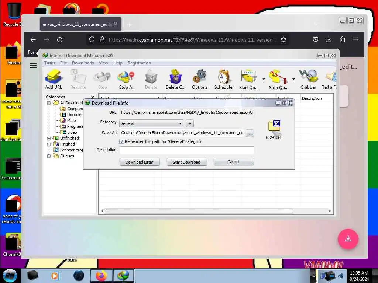Click the Stop toolbar icon
Screen dimensions: 378x283
click(103, 80)
